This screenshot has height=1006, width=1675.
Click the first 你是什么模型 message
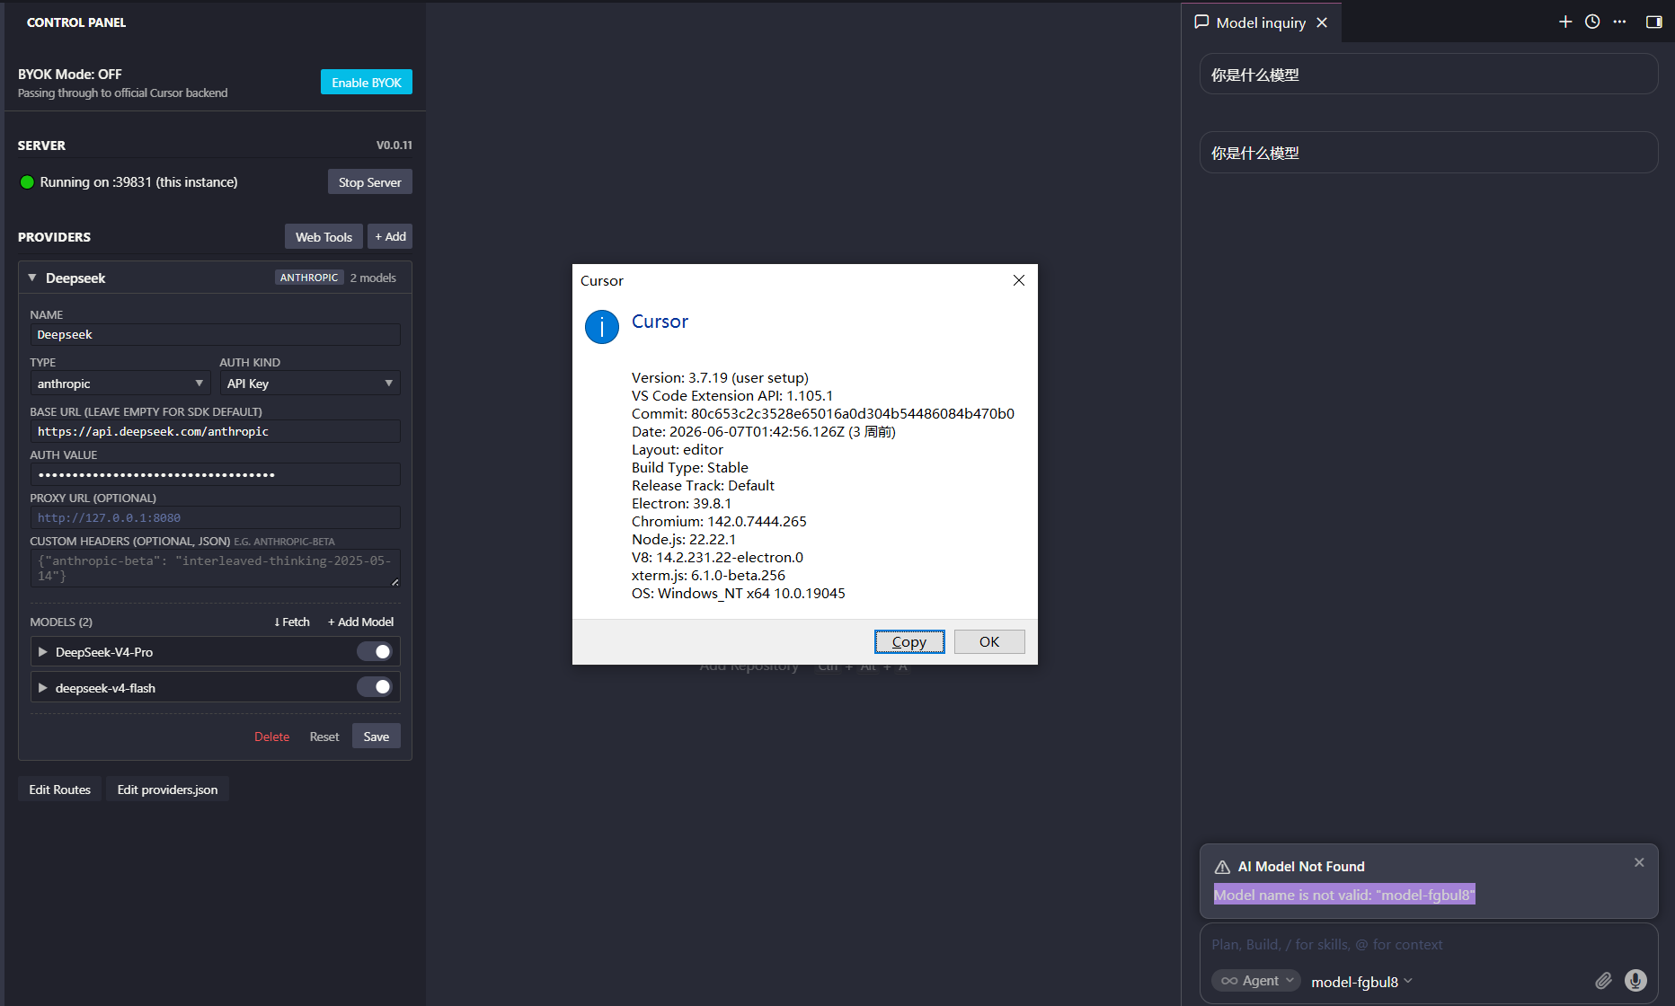[1429, 75]
